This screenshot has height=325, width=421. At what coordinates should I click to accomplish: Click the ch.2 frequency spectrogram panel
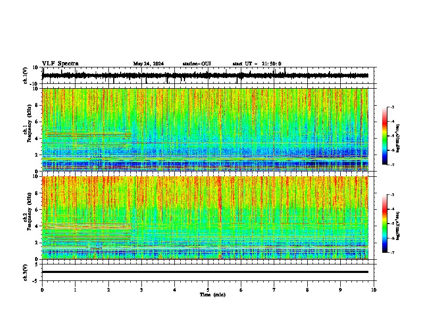(x=205, y=218)
